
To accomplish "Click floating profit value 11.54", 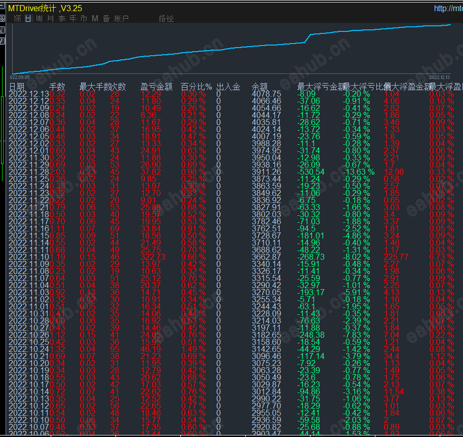I will (x=394, y=392).
